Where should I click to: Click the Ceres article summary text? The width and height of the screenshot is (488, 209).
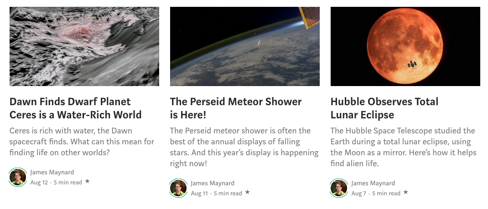coord(82,142)
